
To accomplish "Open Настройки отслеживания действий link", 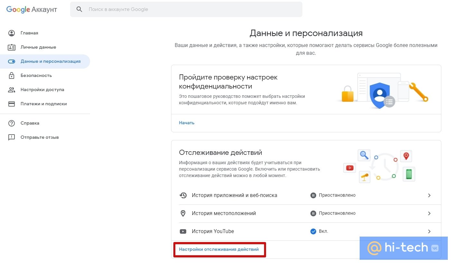I will pos(219,249).
